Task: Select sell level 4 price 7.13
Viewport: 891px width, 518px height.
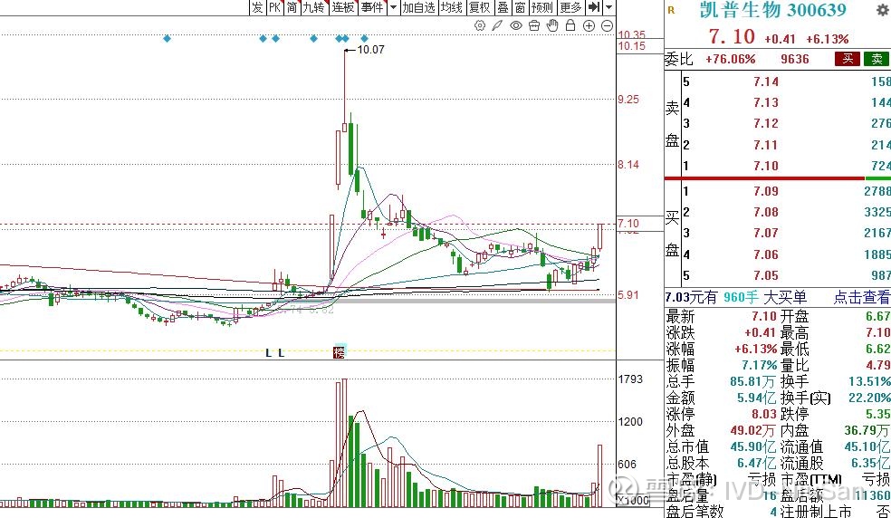Action: pos(765,103)
